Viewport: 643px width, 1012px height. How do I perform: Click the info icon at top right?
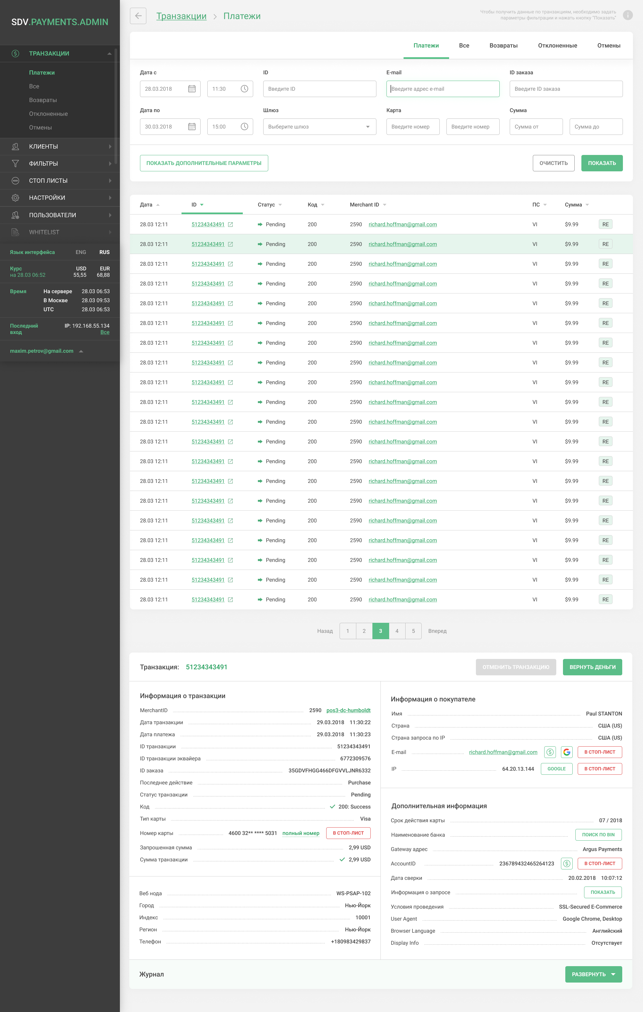628,15
